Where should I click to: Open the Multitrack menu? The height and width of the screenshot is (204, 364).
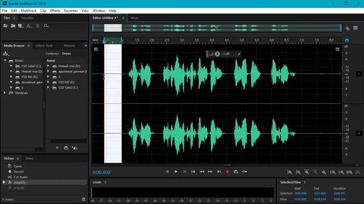click(x=28, y=11)
